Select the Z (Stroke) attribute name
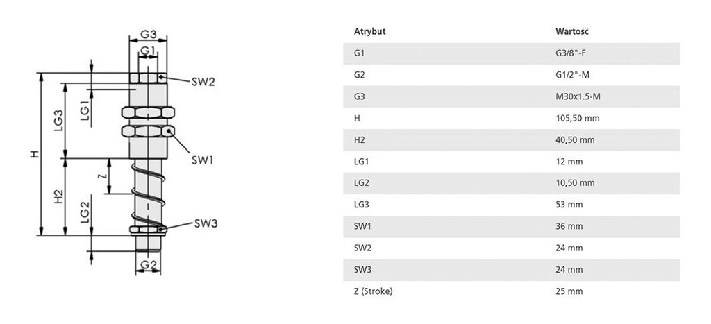Screen dimensions: 711x324 [374, 291]
